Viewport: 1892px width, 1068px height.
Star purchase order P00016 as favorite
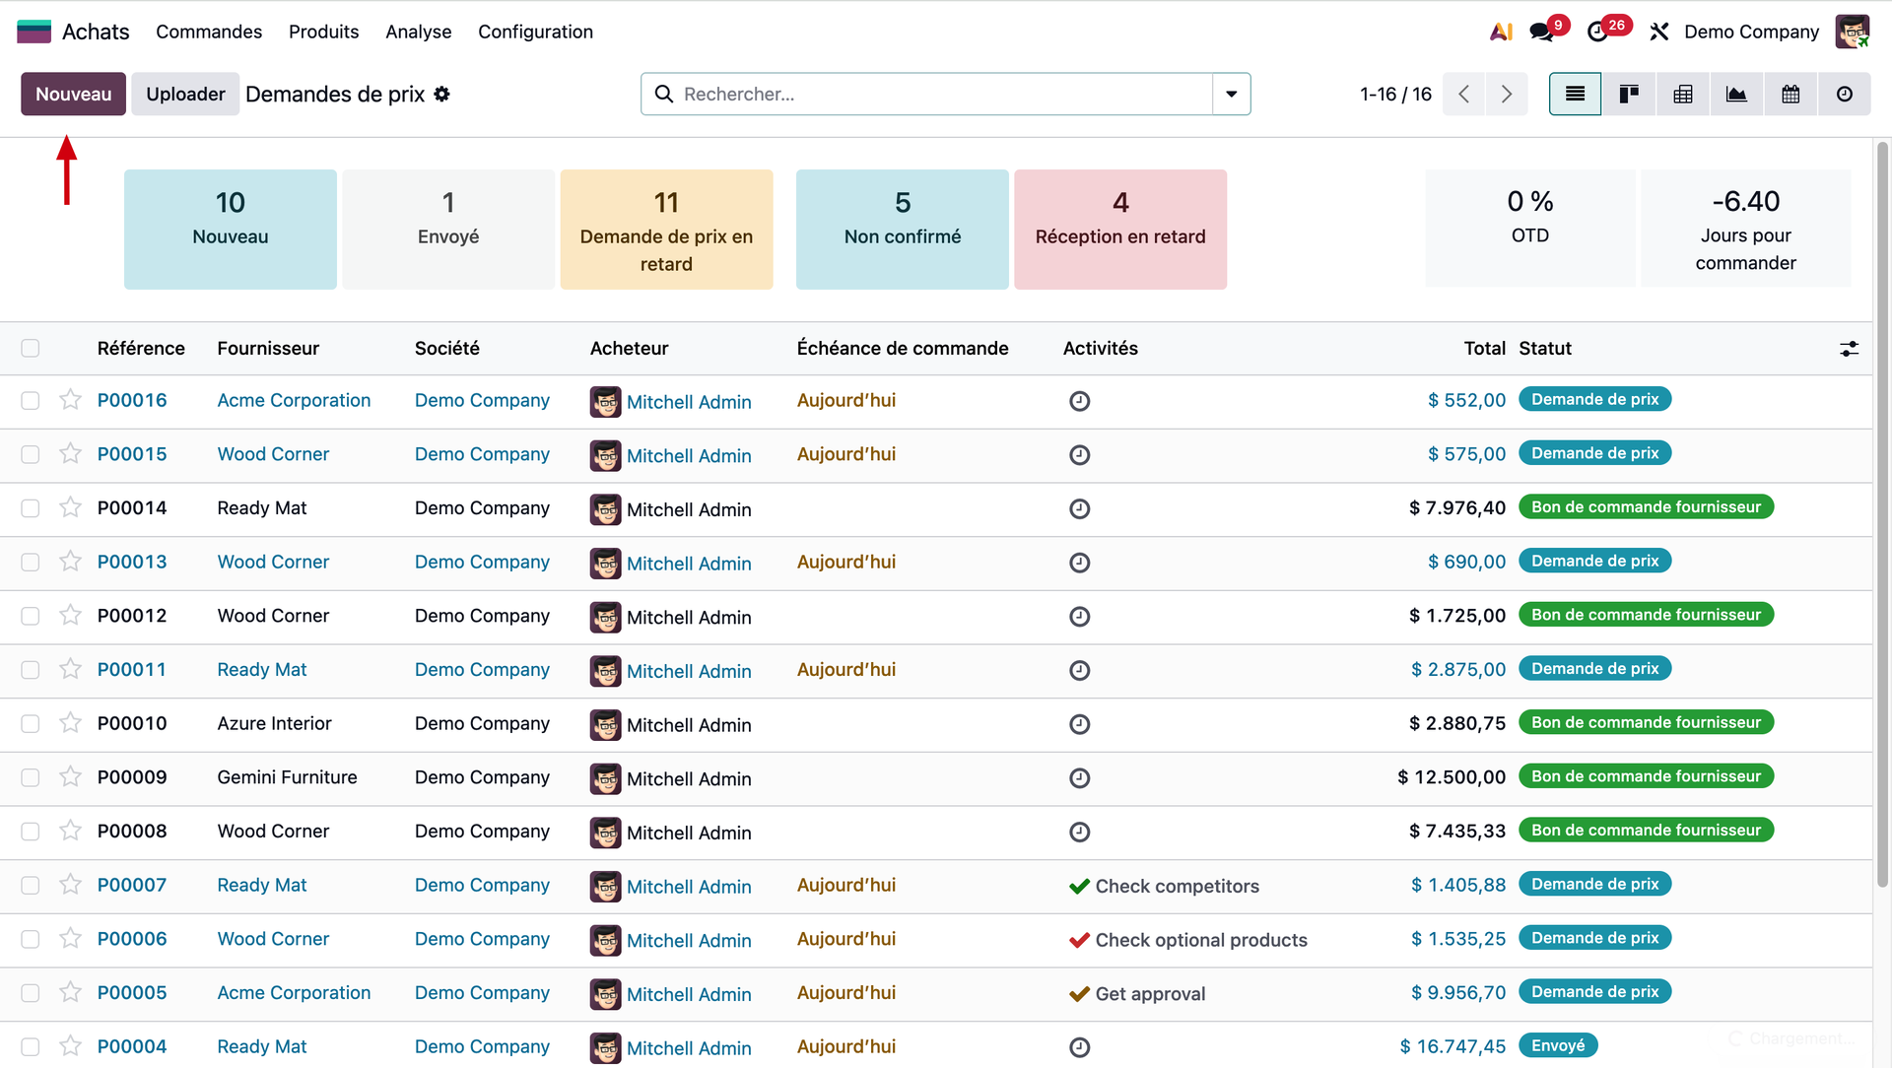(x=70, y=400)
